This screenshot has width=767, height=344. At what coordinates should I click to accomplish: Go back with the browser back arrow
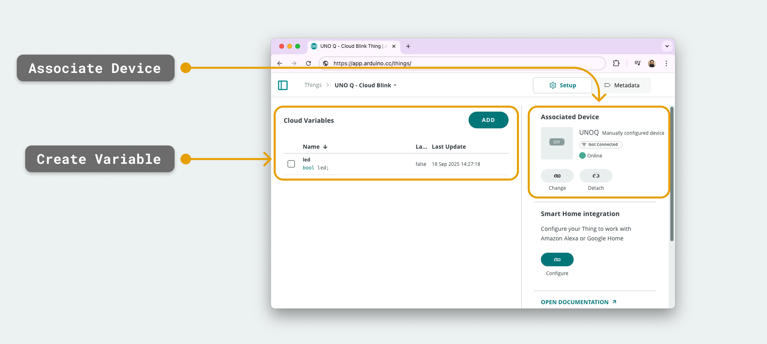pyautogui.click(x=280, y=63)
